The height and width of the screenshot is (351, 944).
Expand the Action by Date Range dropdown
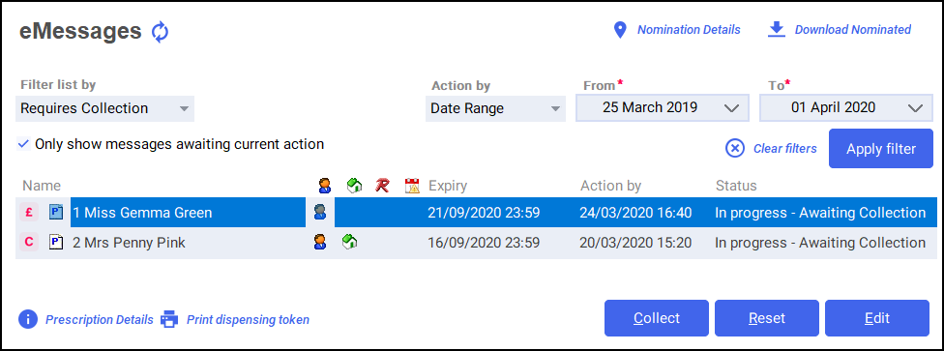[x=495, y=109]
